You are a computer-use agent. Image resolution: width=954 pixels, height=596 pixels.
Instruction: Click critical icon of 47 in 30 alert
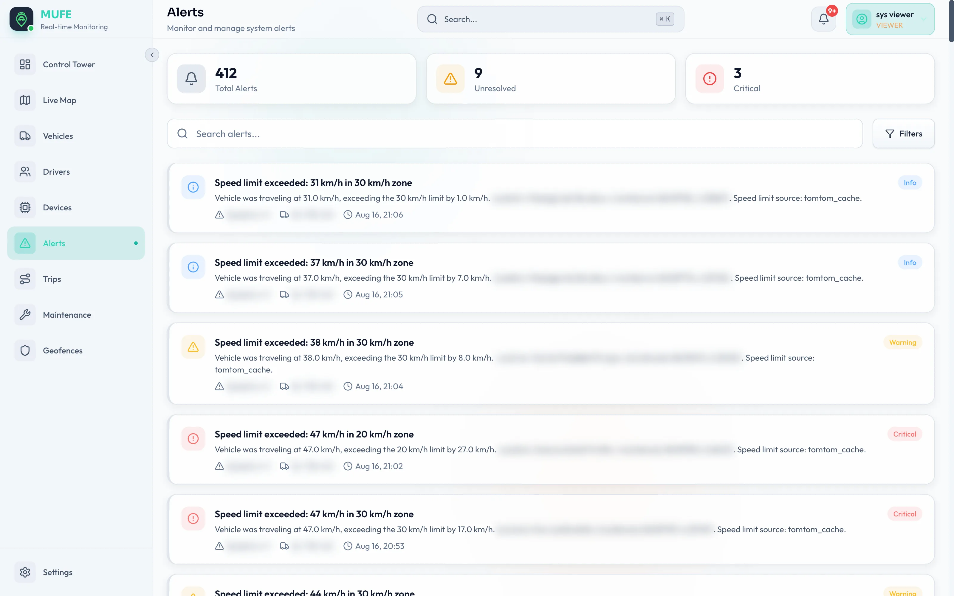point(193,519)
